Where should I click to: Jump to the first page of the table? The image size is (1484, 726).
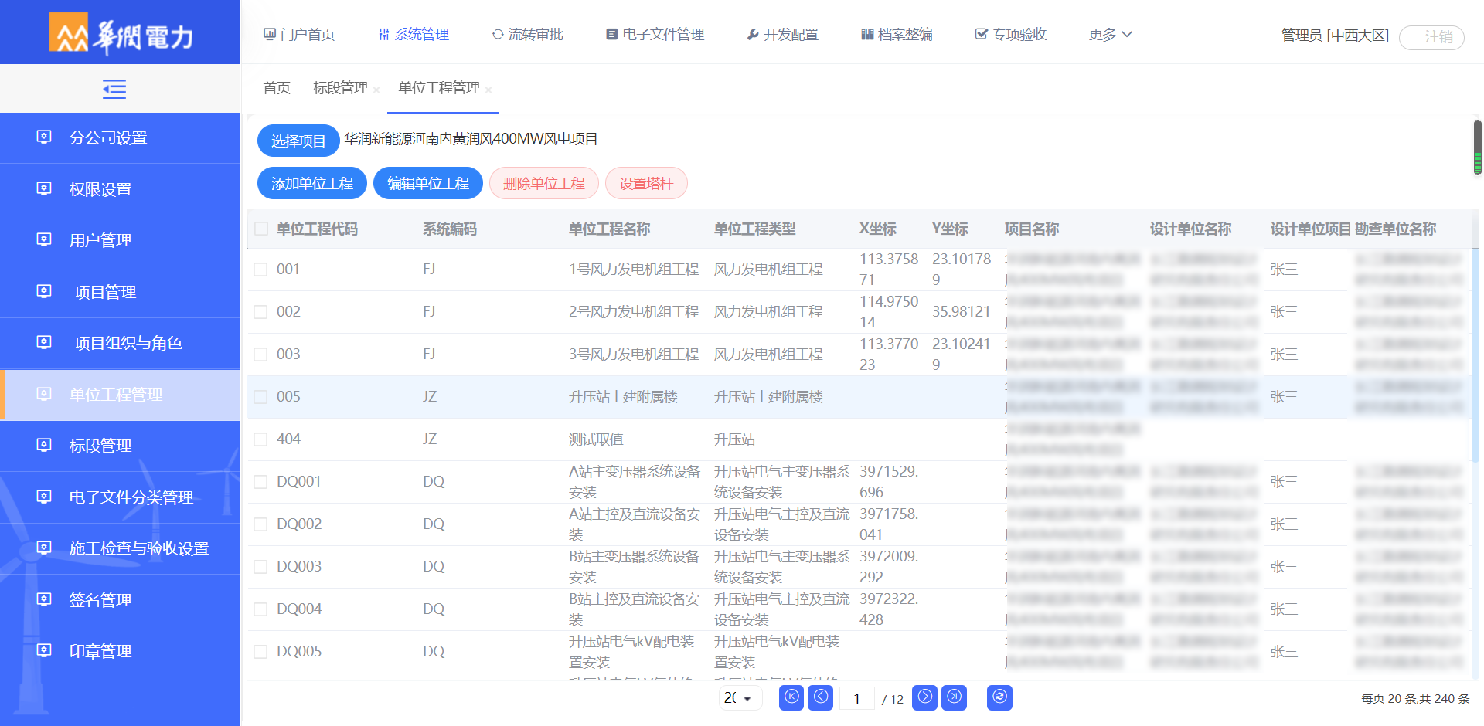791,697
